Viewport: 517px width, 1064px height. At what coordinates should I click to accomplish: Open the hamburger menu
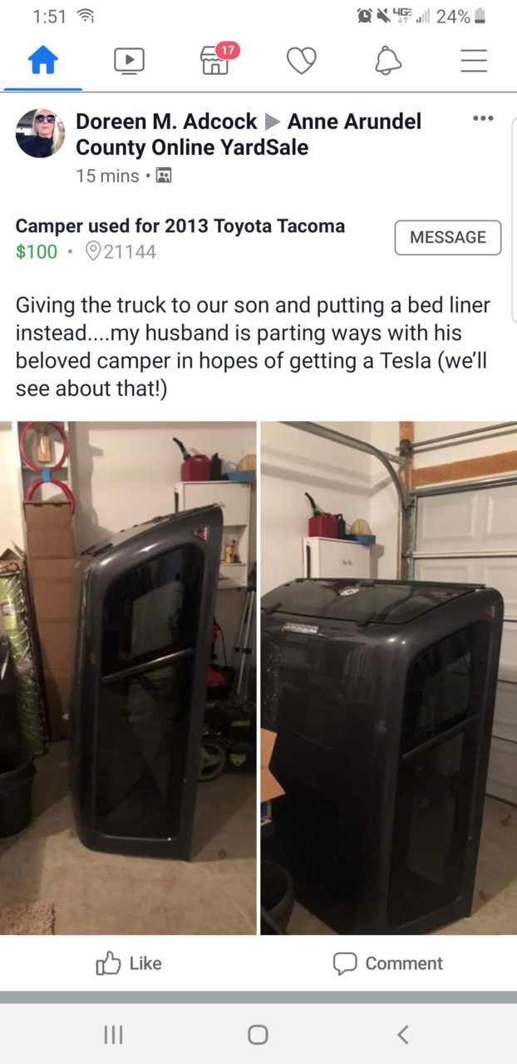pyautogui.click(x=474, y=61)
